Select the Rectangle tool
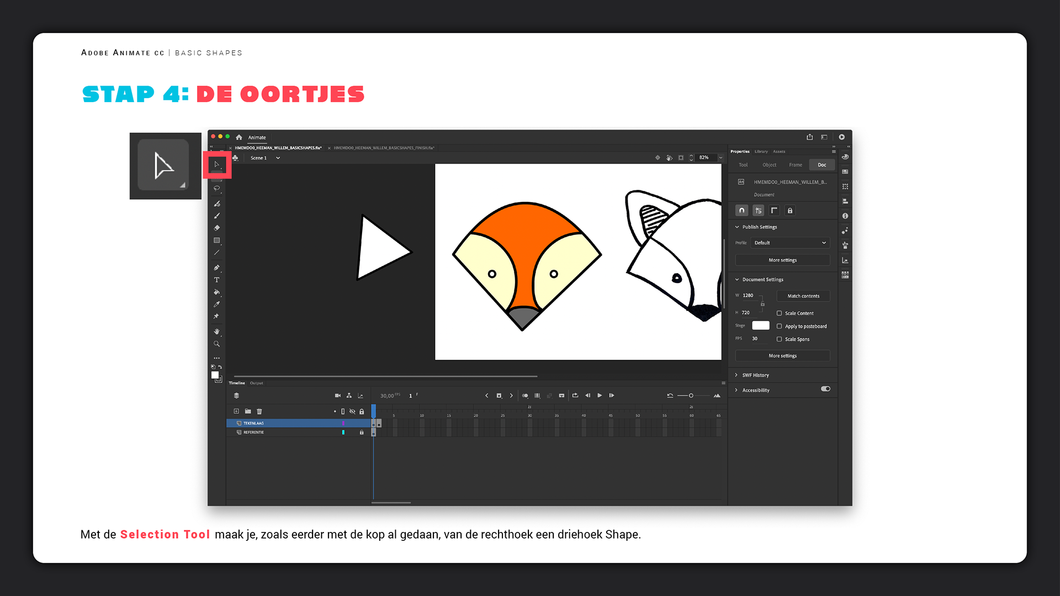 coord(217,241)
